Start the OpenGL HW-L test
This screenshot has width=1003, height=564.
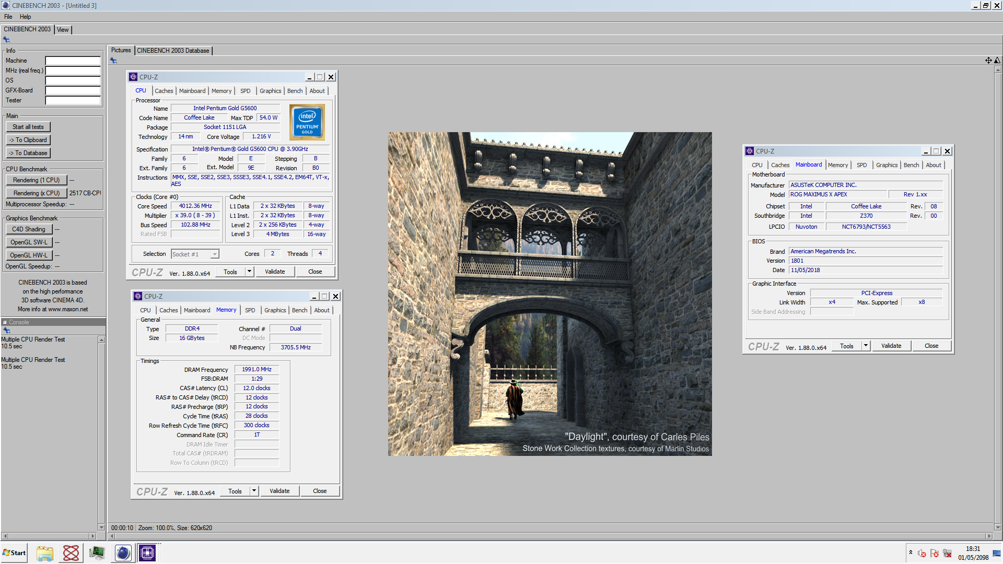coord(29,255)
